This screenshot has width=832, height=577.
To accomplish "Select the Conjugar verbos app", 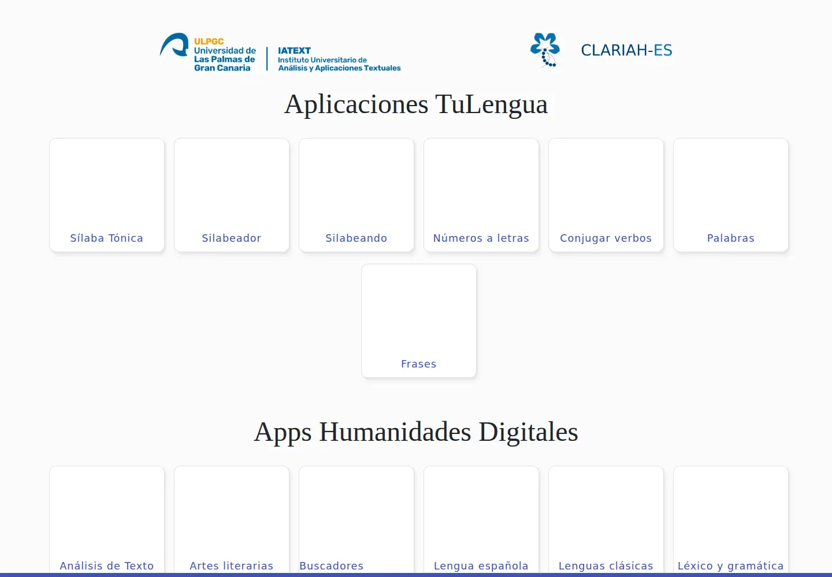I will coord(606,195).
